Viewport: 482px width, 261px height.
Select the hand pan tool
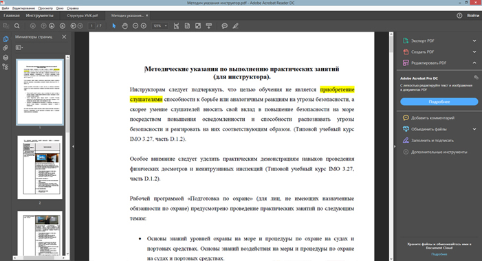point(124,26)
